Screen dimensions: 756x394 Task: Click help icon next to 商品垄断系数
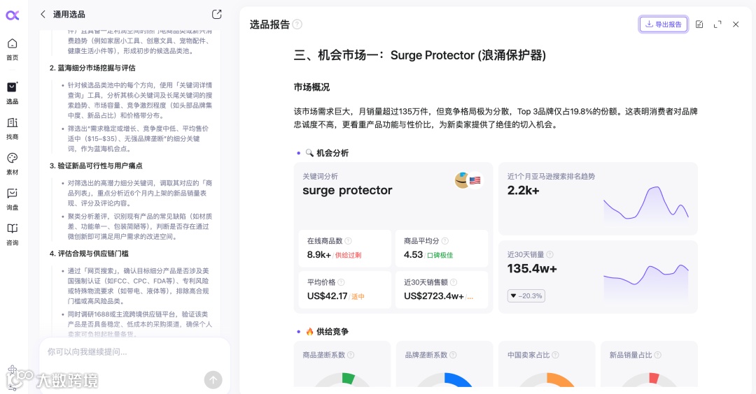point(351,355)
